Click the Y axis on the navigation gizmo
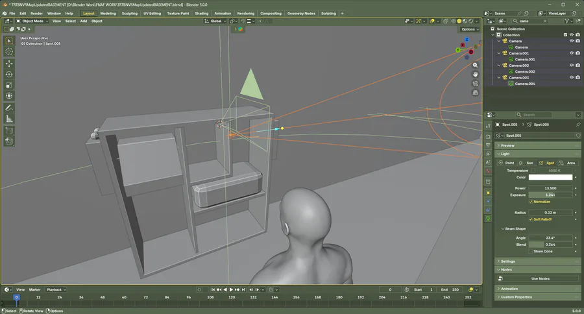584x314 pixels. pyautogui.click(x=458, y=50)
